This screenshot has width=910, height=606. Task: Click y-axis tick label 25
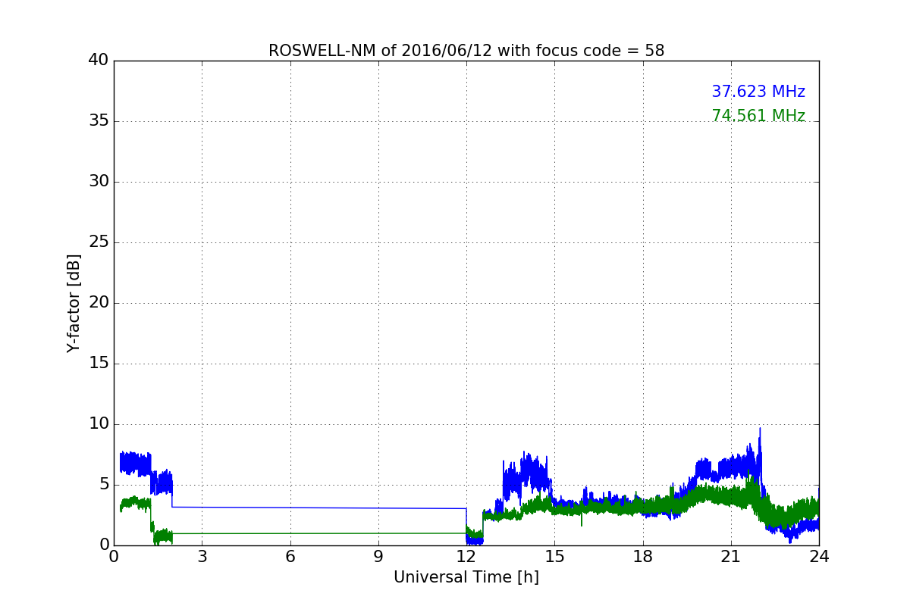click(99, 242)
